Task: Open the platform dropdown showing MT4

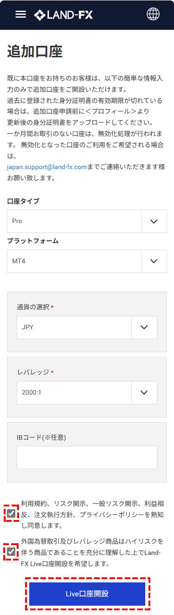Action: [x=87, y=261]
